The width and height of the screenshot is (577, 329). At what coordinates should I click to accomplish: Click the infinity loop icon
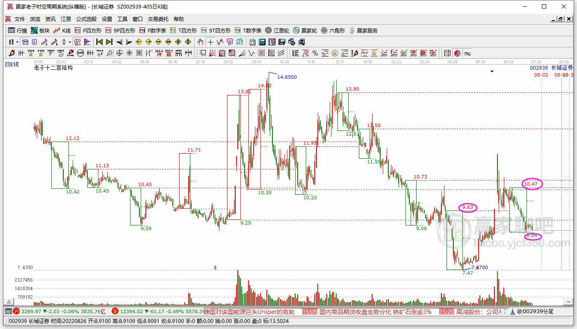tap(468, 53)
